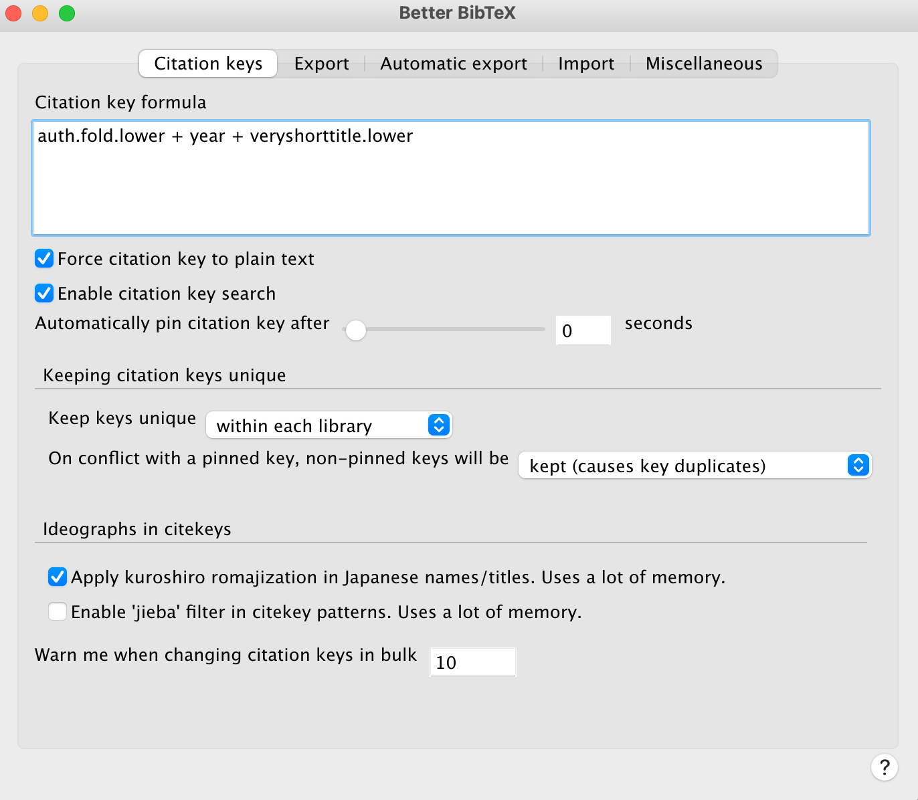Open the Export tab
This screenshot has height=800, width=918.
click(321, 64)
